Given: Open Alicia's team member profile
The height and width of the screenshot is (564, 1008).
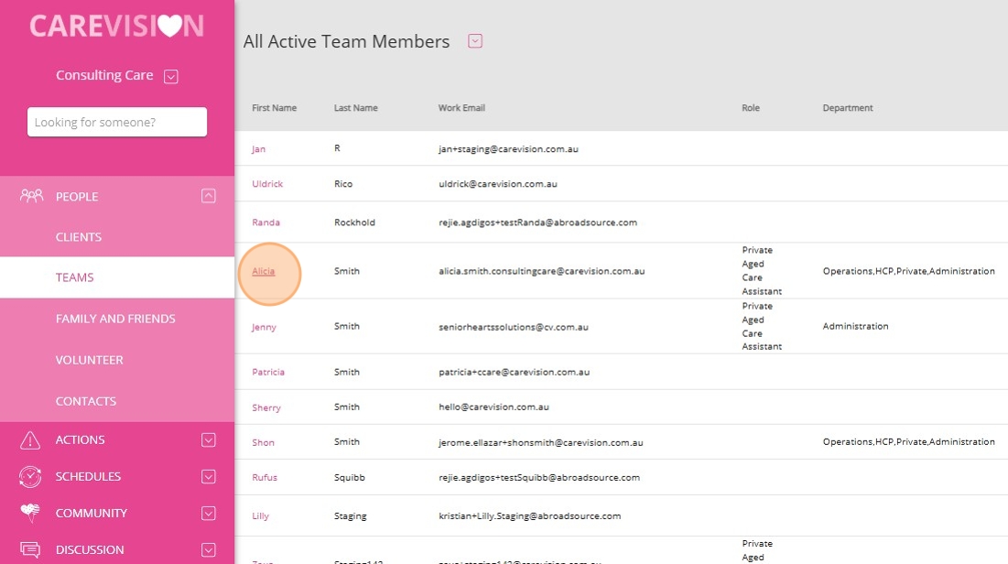Looking at the screenshot, I should pyautogui.click(x=263, y=271).
